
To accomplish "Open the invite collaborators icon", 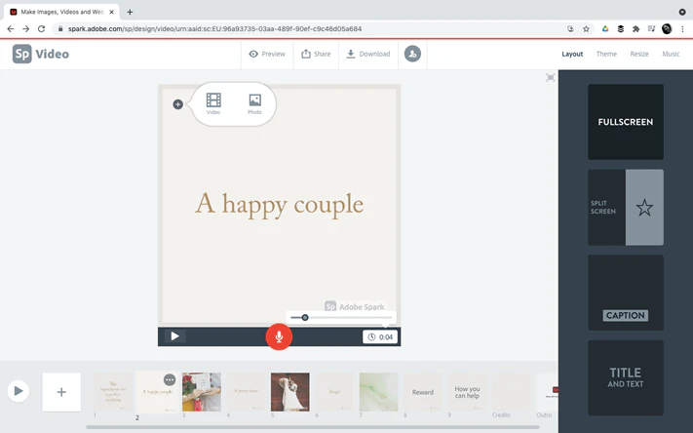I will (x=412, y=54).
